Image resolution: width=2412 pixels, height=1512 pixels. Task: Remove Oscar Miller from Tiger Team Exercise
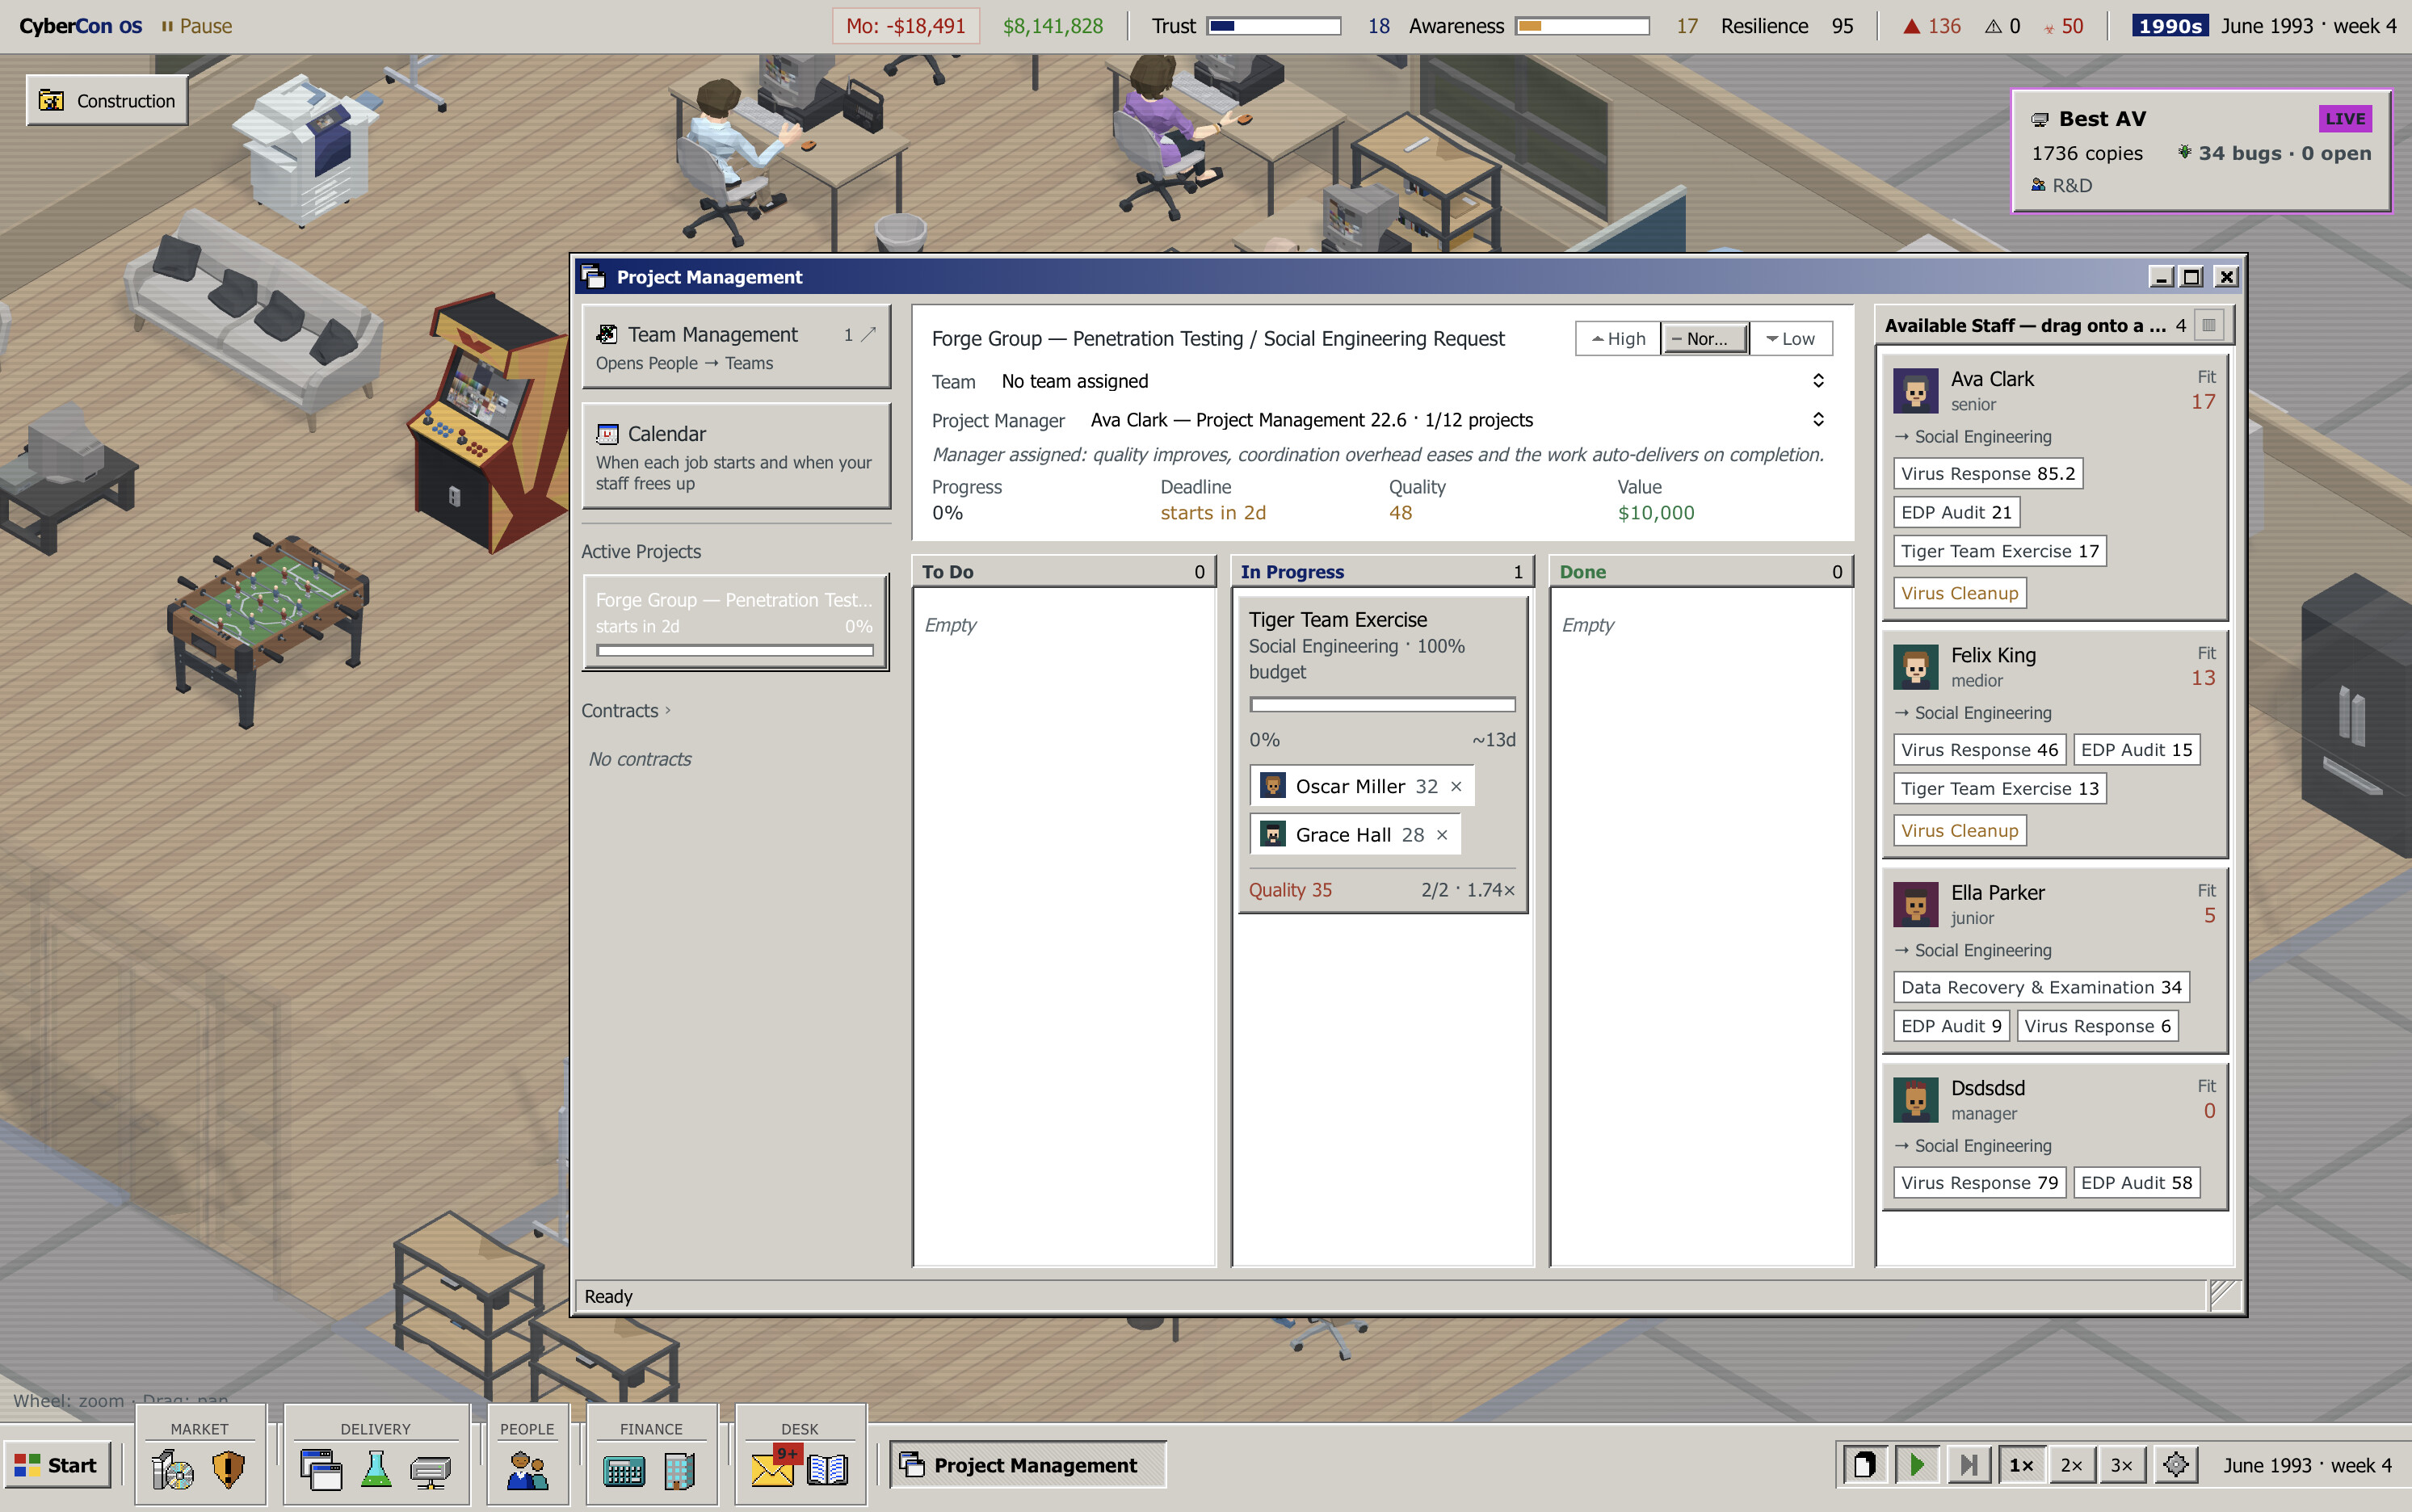pyautogui.click(x=1456, y=787)
